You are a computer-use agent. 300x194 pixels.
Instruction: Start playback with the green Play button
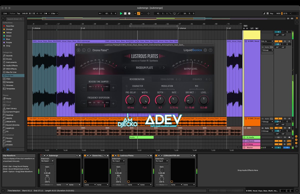click(x=121, y=13)
